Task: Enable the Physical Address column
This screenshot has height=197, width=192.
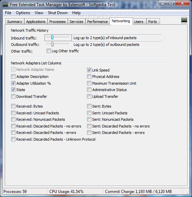Action: (x=89, y=77)
